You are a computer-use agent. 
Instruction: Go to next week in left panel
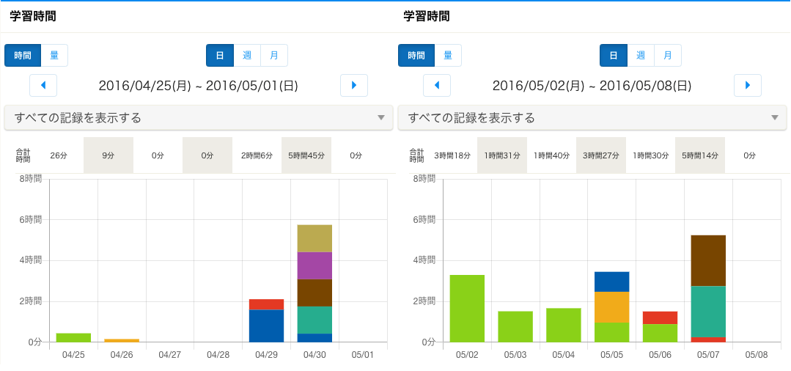(x=354, y=86)
